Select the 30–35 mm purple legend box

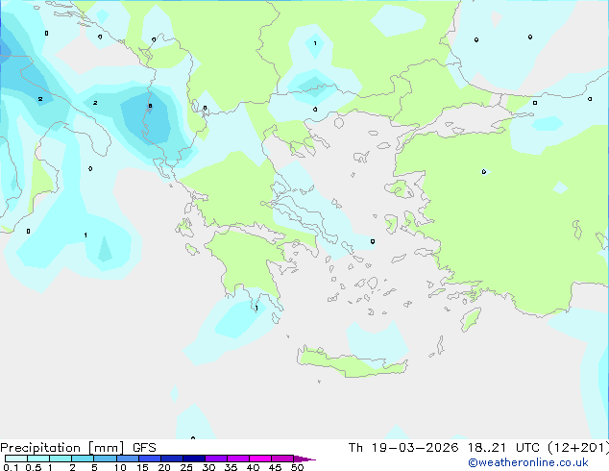coord(216,459)
